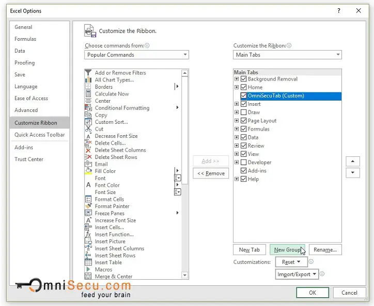This screenshot has width=374, height=306.
Task: Click the All Chart Types icon
Action: coord(88,79)
